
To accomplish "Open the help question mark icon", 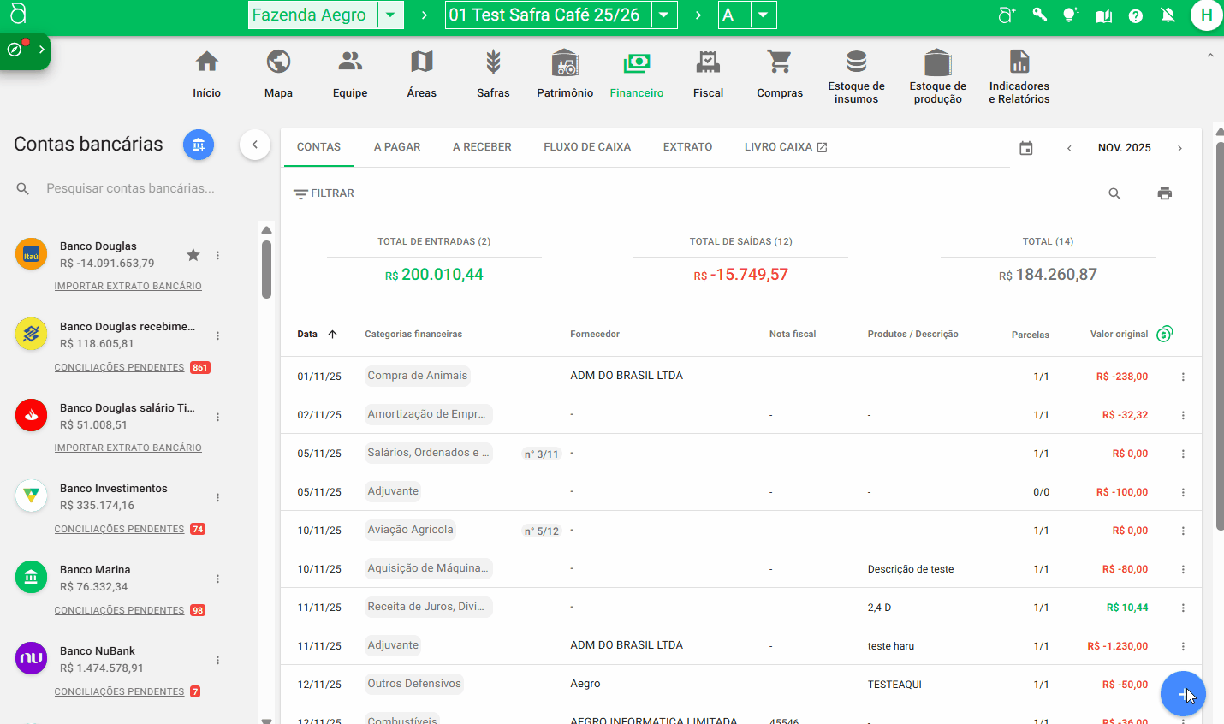I will click(x=1135, y=15).
